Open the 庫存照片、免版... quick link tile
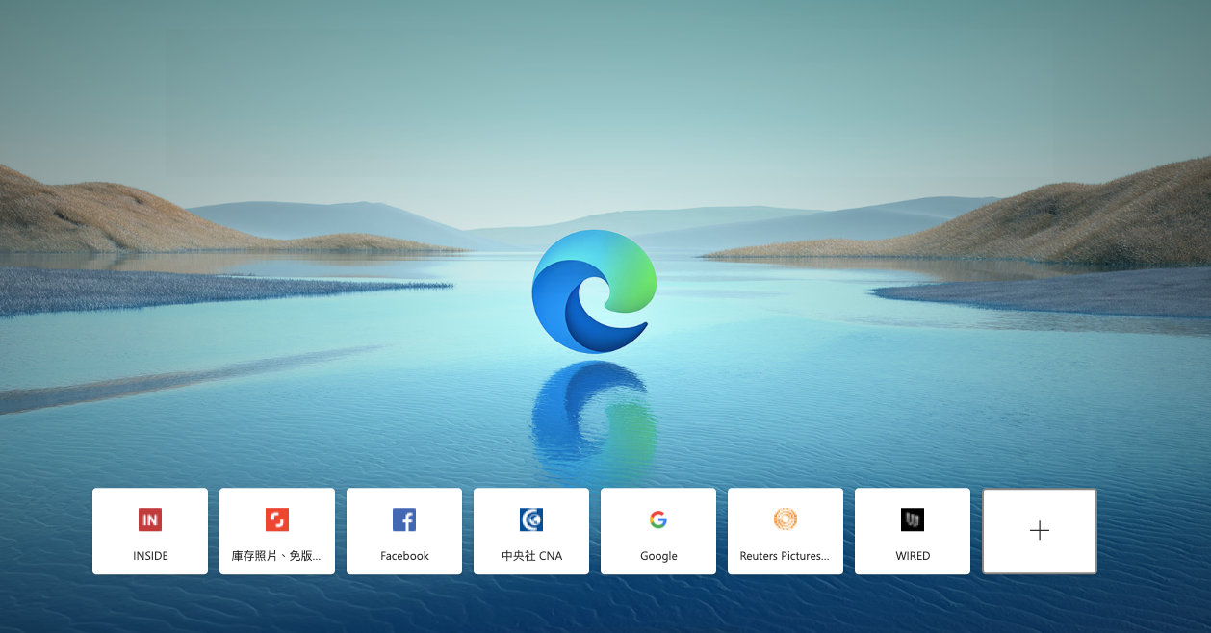The width and height of the screenshot is (1211, 633). (x=277, y=531)
